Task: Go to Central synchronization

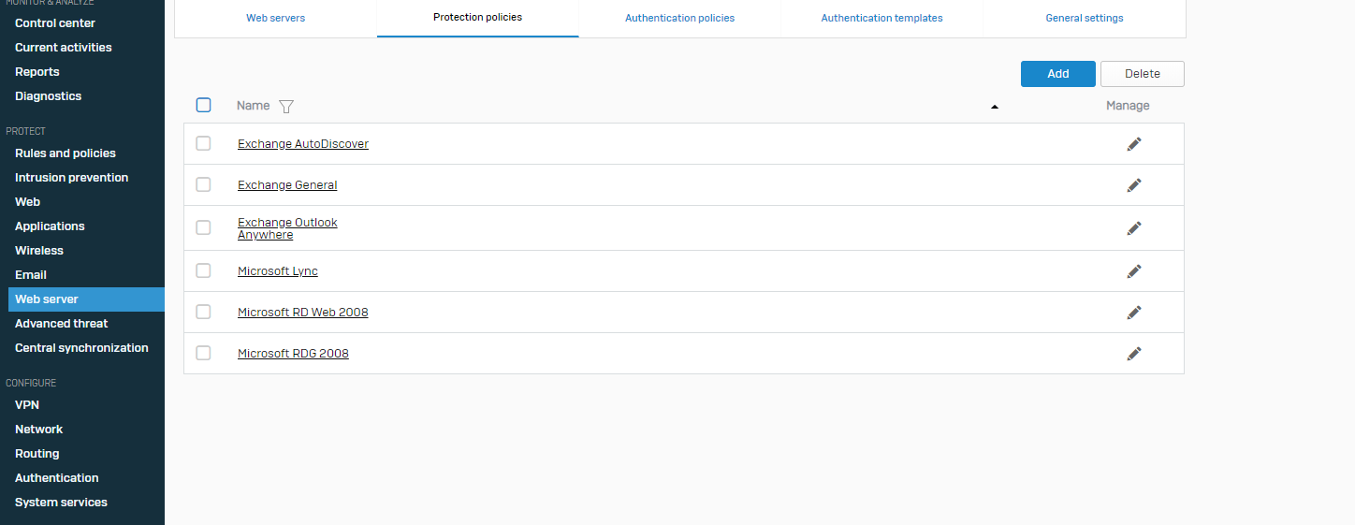Action: pyautogui.click(x=81, y=347)
